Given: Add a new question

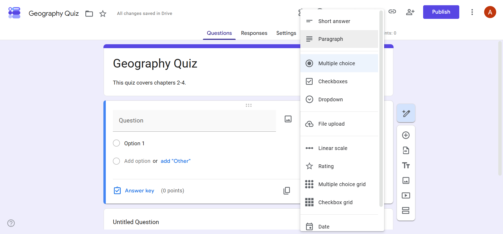Looking at the screenshot, I should (x=406, y=135).
